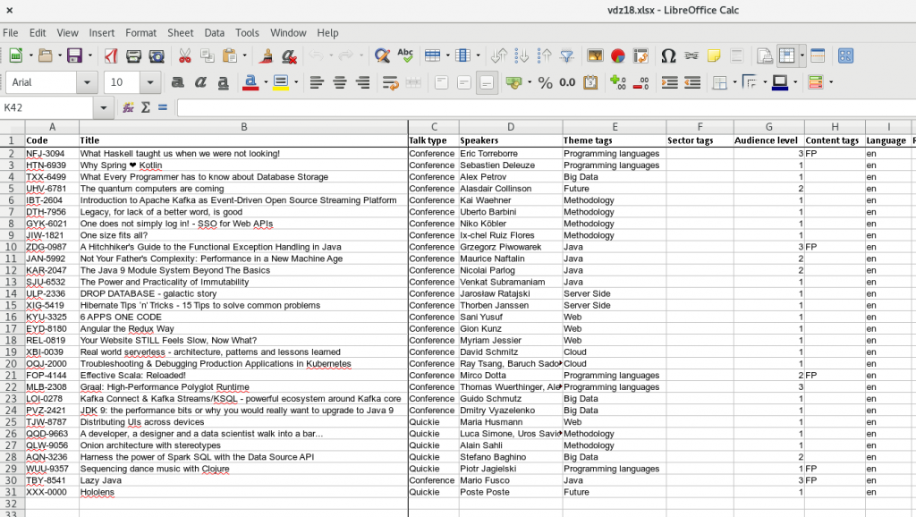Click the Cut scissors icon
Viewport: 916px width, 517px height.
click(x=184, y=55)
